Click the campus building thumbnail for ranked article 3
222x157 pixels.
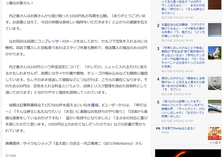pos(215,53)
